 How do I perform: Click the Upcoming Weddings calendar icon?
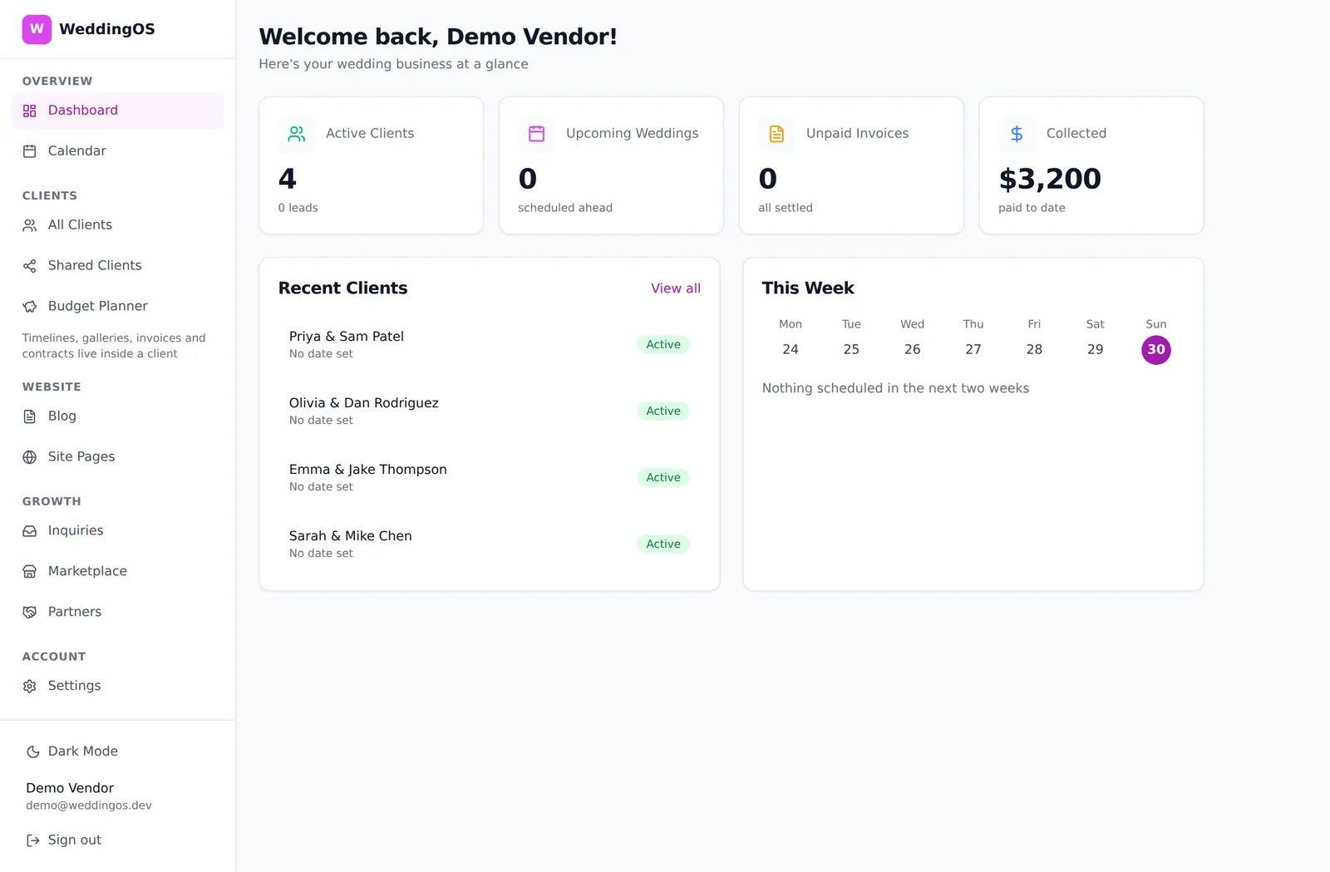[537, 134]
